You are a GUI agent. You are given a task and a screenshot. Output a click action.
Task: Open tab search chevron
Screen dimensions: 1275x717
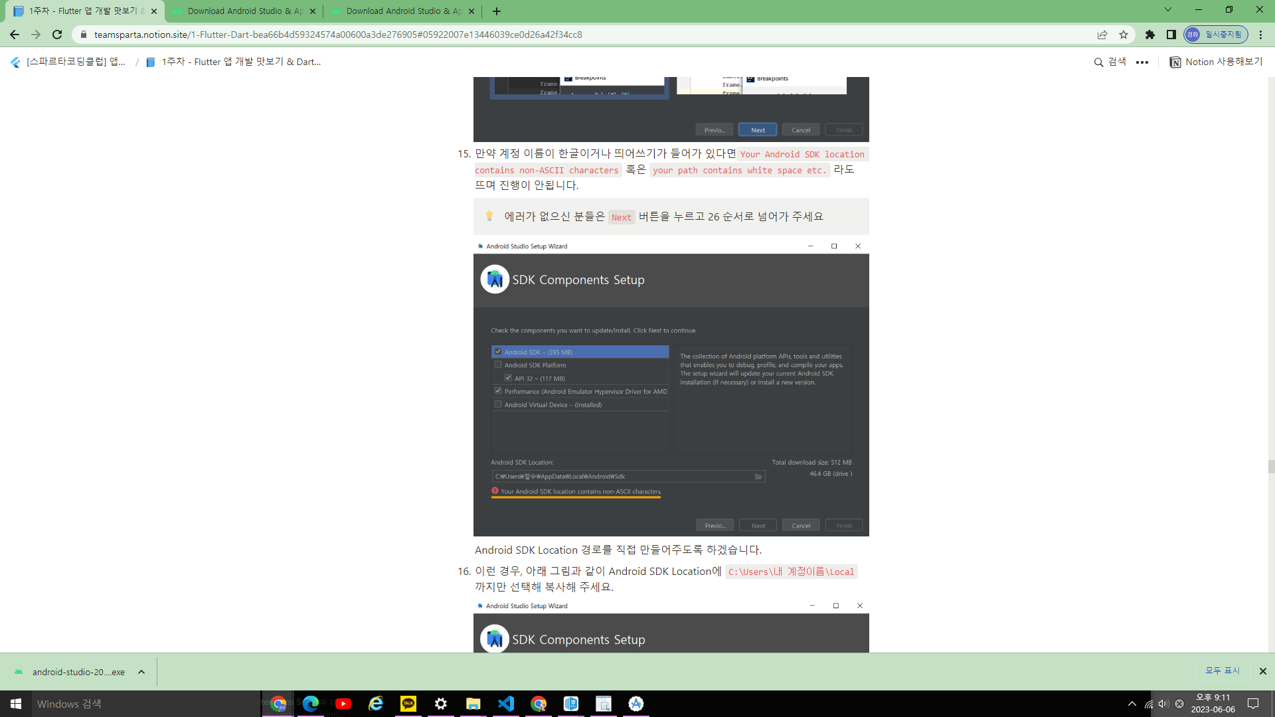click(x=1168, y=9)
